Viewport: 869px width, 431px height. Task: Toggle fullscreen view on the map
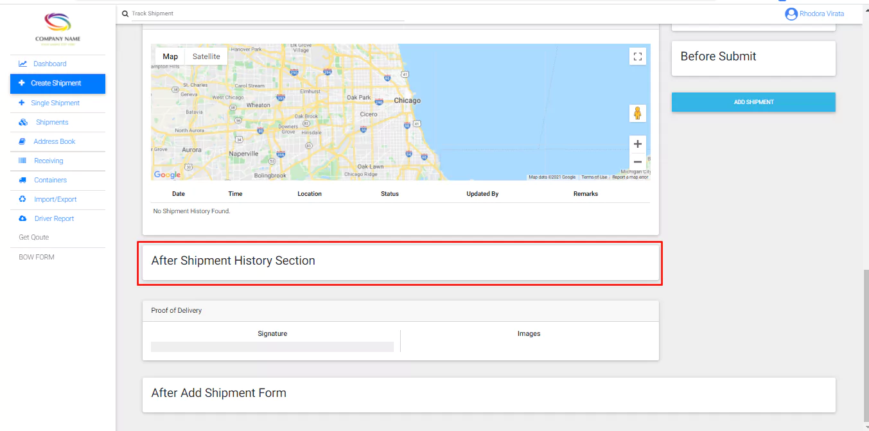coord(637,57)
